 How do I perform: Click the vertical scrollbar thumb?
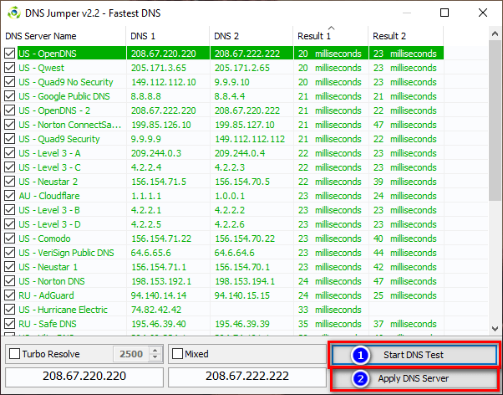[x=495, y=121]
